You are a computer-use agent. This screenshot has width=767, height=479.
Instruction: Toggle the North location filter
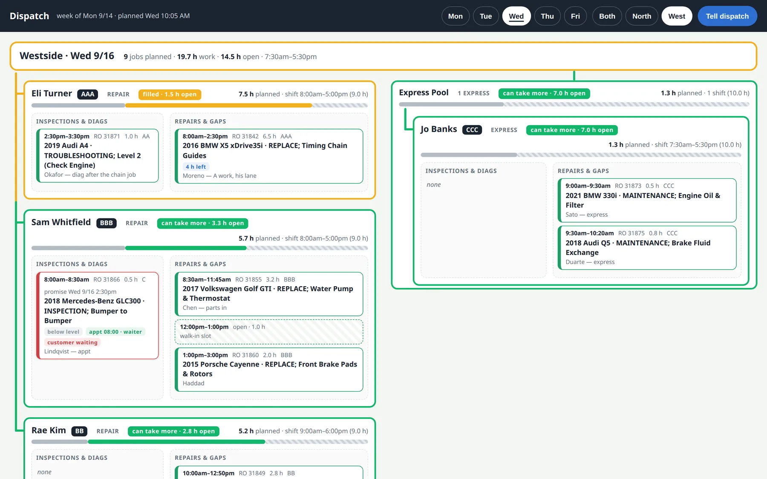(641, 16)
